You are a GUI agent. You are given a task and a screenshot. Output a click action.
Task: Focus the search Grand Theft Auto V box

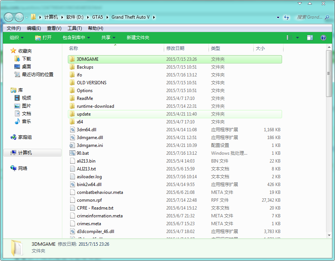[310, 17]
